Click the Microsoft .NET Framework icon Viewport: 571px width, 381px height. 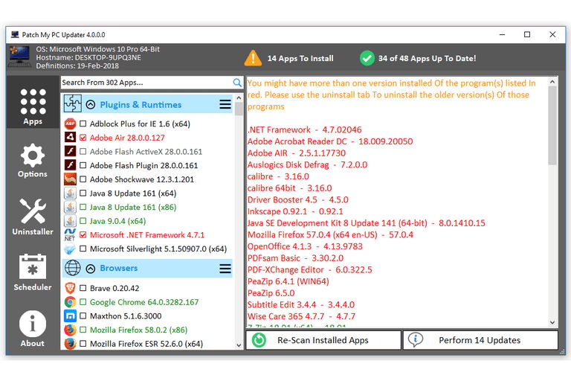click(x=70, y=235)
